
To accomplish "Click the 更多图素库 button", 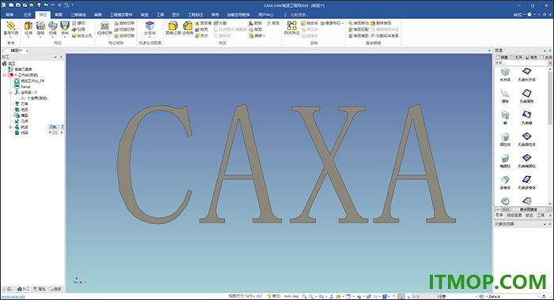I will (529, 209).
